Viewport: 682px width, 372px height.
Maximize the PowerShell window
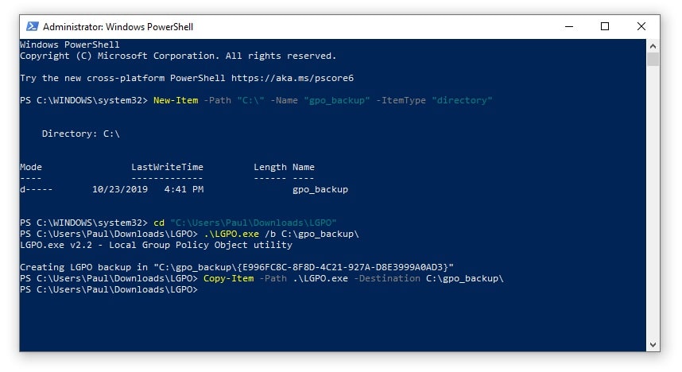605,26
